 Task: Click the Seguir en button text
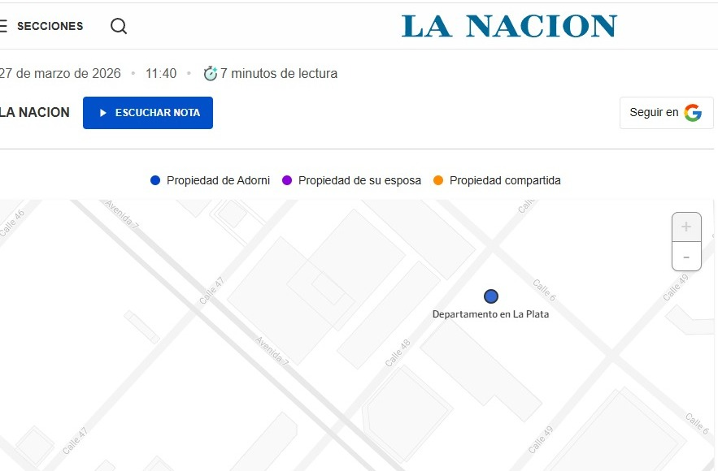654,113
